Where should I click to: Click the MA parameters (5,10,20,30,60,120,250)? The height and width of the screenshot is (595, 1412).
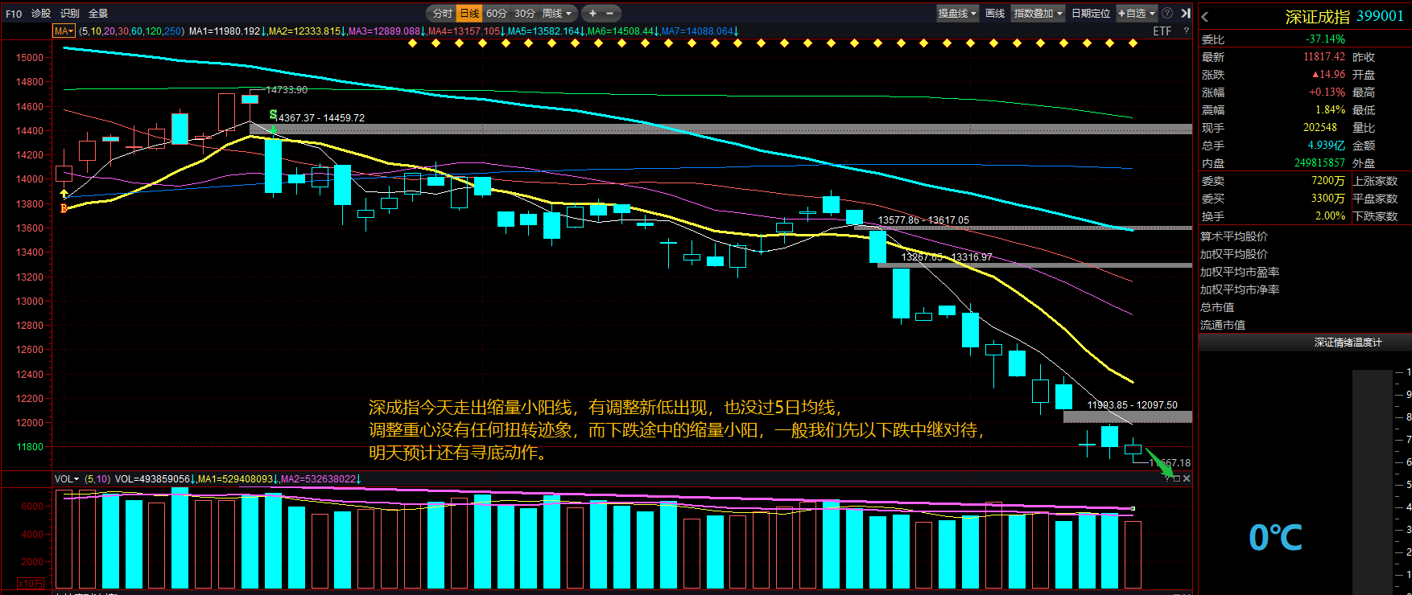131,31
